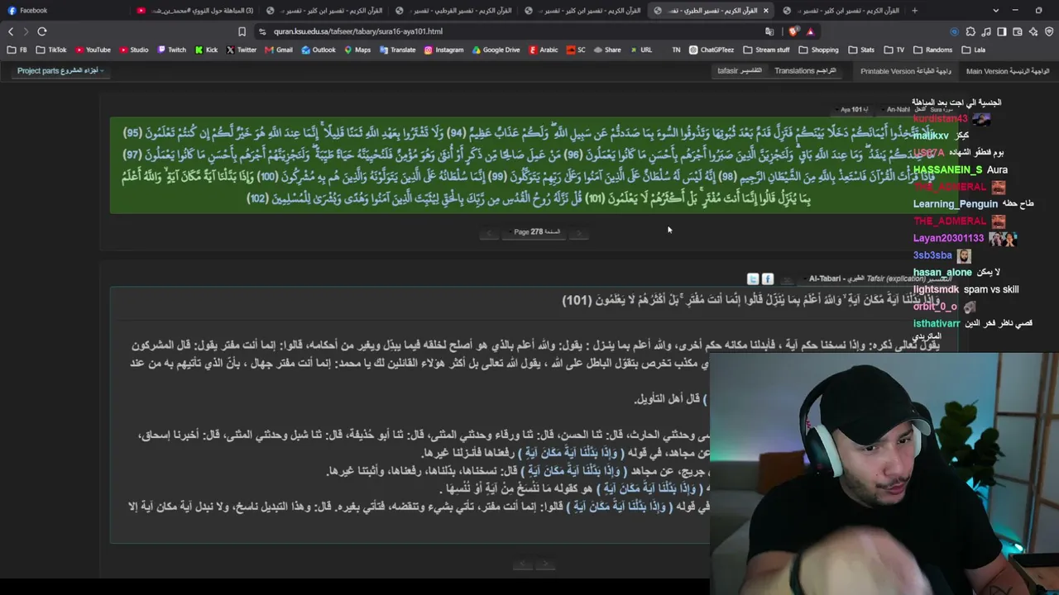Open the extensions puzzle icon
The height and width of the screenshot is (595, 1059).
970,31
